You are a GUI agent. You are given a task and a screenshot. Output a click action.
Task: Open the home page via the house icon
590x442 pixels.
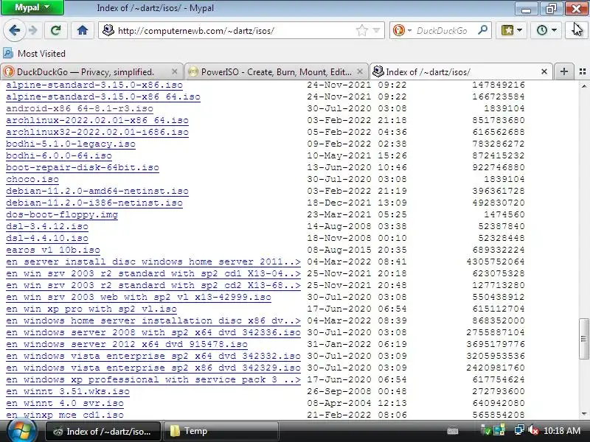83,30
